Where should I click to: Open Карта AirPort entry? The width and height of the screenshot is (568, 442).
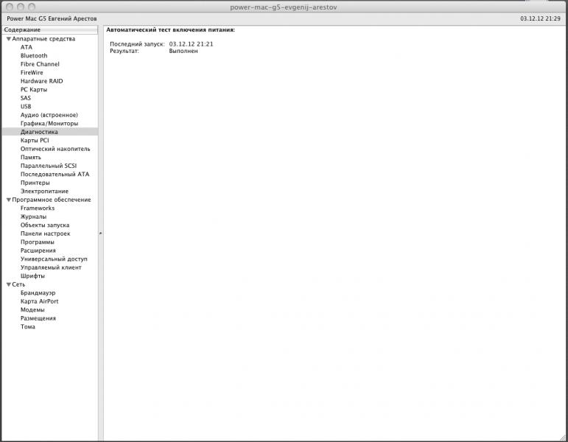coord(40,301)
